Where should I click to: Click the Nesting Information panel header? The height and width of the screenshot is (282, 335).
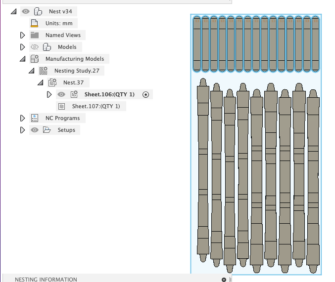[x=117, y=279]
